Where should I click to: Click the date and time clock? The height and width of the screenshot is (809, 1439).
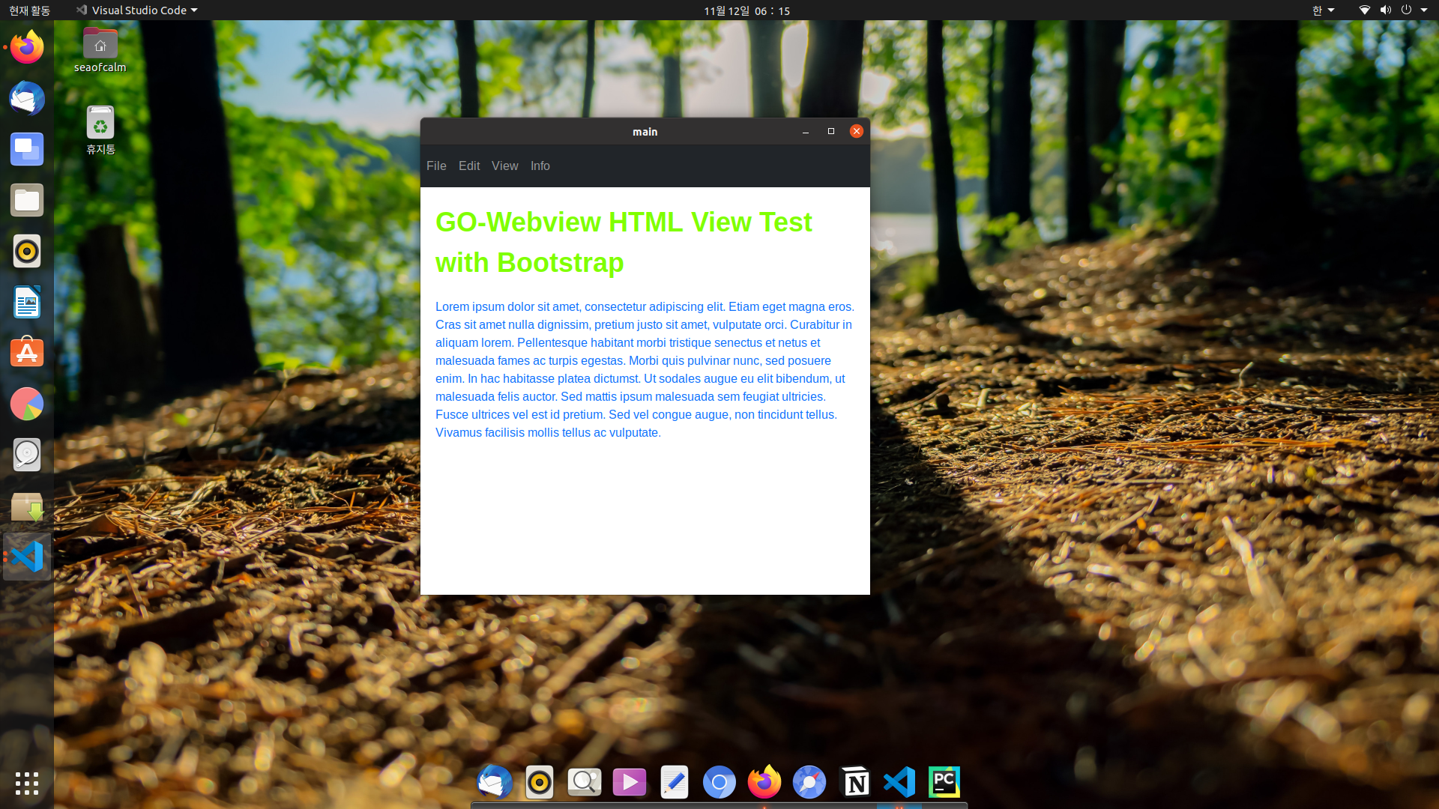click(x=746, y=10)
